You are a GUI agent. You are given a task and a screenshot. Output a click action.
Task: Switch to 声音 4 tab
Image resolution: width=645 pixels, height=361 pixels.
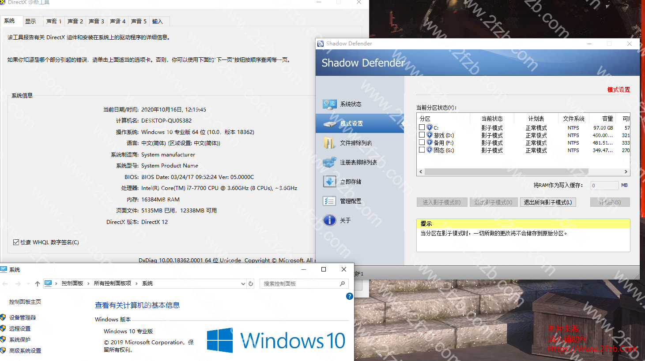pos(117,21)
